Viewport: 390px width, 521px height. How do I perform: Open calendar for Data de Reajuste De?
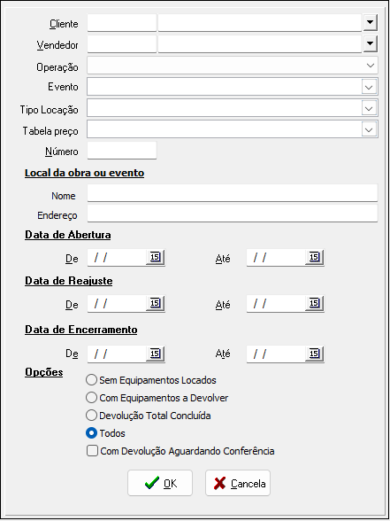(156, 303)
